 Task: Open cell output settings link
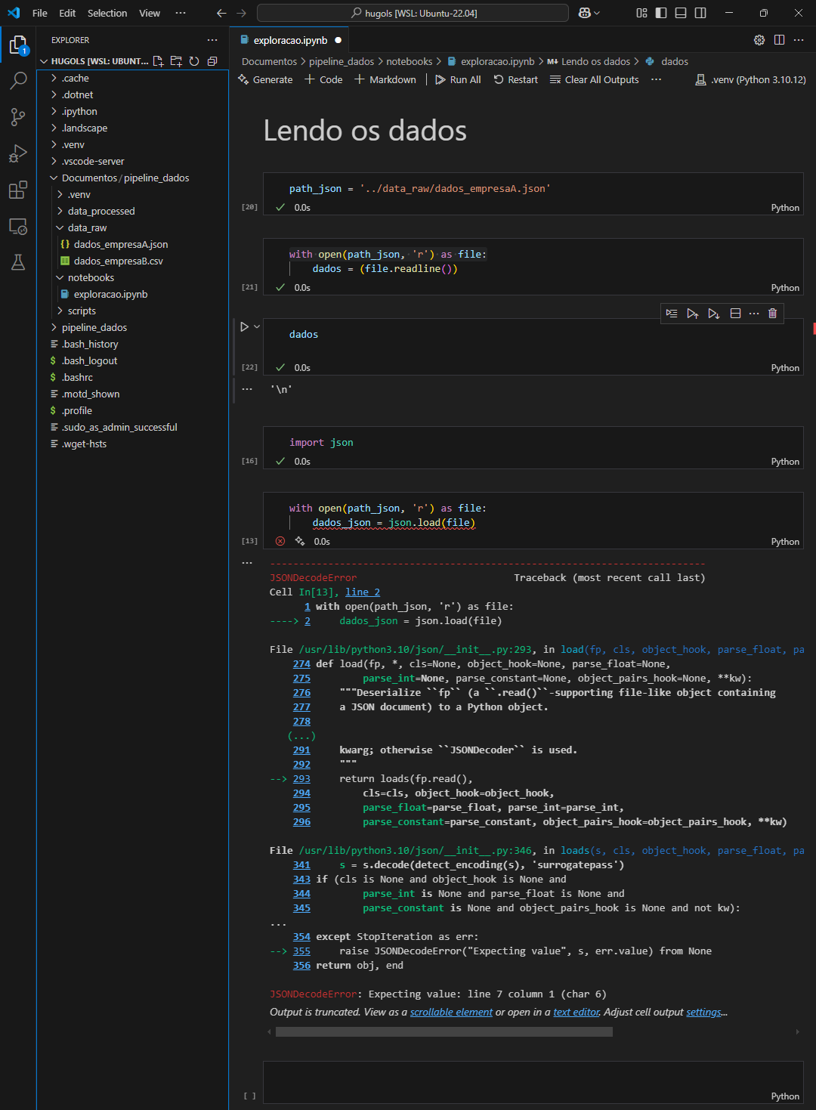click(704, 1012)
